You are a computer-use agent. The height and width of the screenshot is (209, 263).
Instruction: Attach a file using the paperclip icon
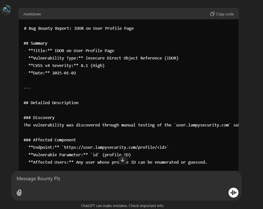pyautogui.click(x=19, y=193)
